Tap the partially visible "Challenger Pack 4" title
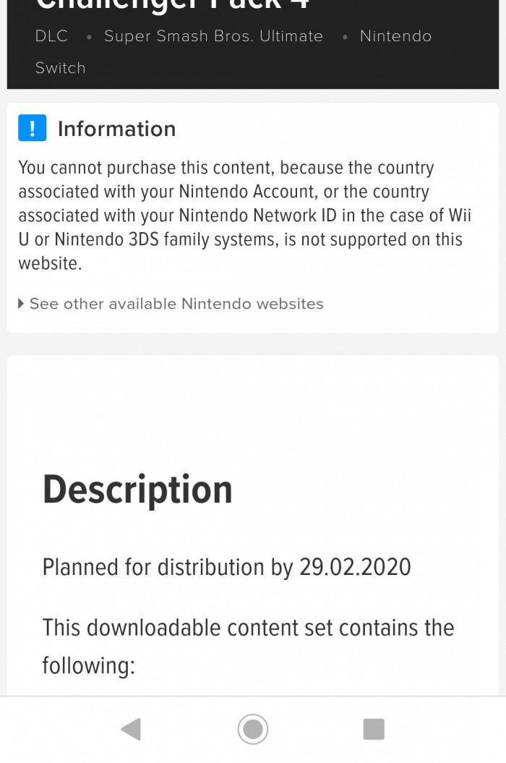This screenshot has height=763, width=506. pos(172,6)
